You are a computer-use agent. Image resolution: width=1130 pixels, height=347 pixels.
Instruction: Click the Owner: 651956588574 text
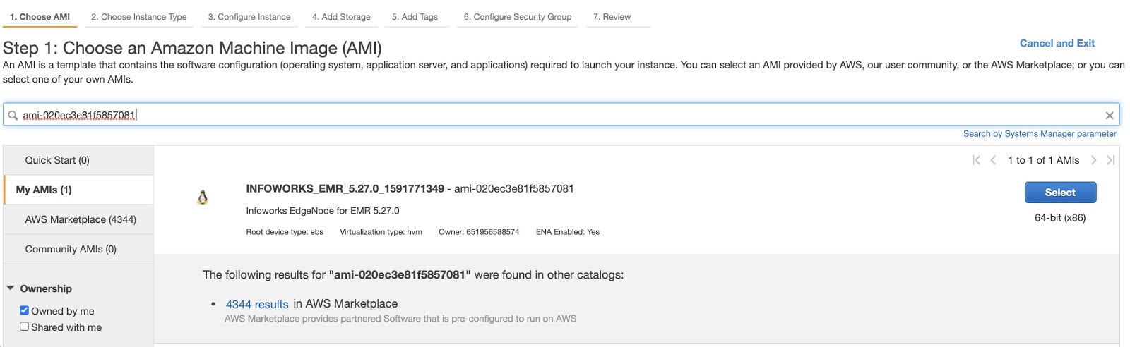[x=479, y=231]
